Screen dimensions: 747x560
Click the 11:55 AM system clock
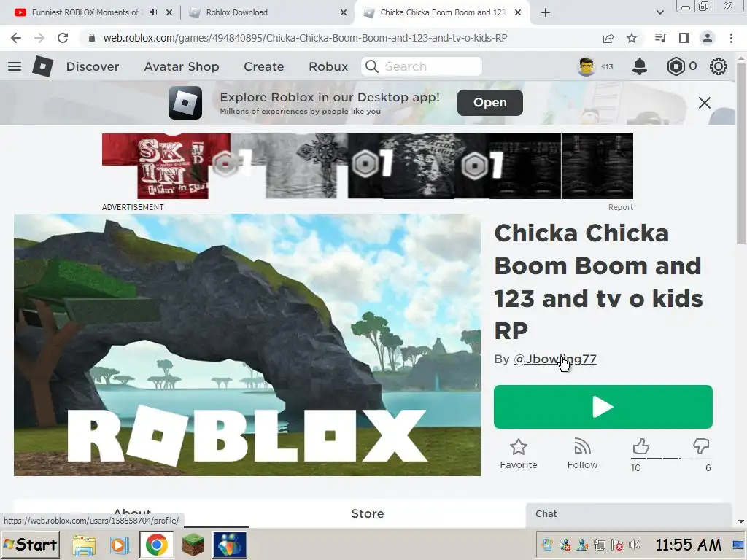click(x=689, y=545)
